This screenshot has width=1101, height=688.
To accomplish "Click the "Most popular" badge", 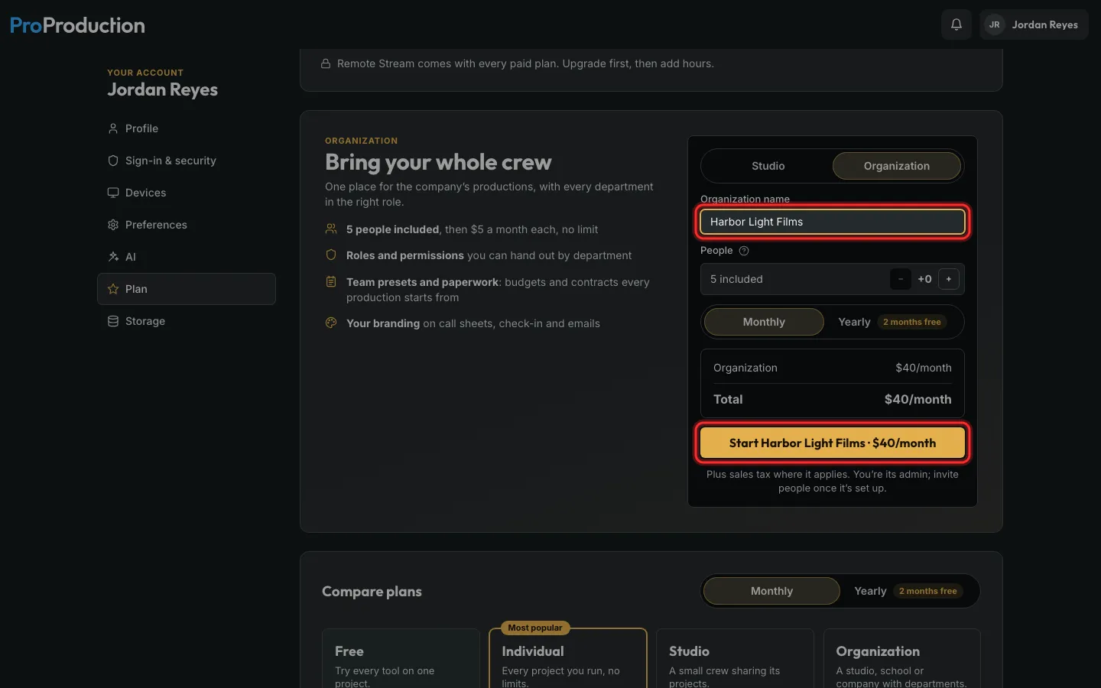I will 535,628.
